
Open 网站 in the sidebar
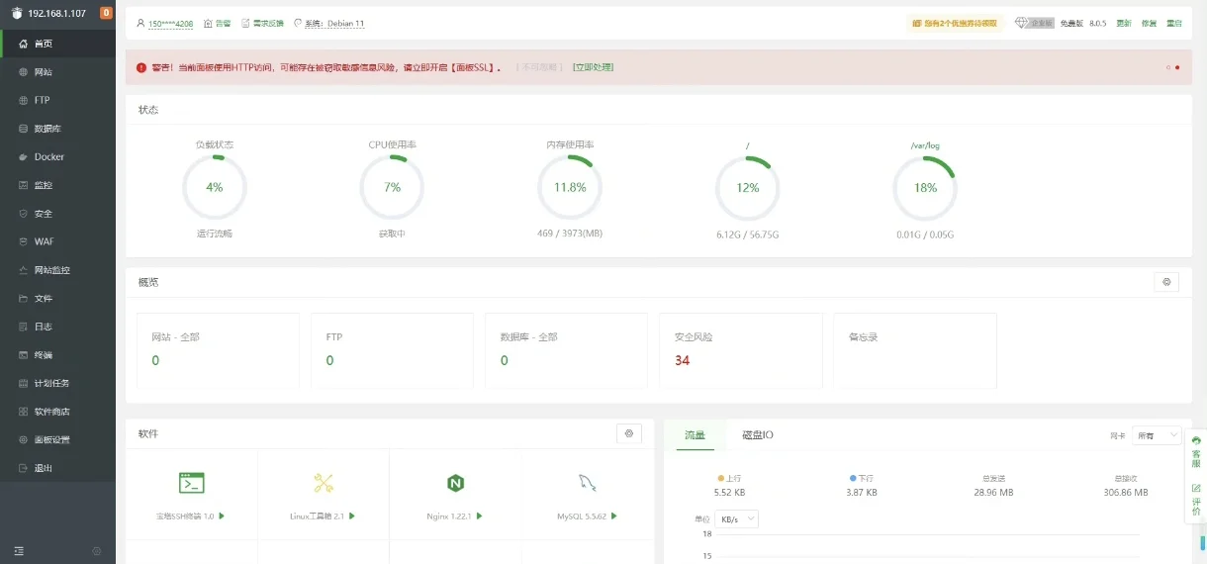pyautogui.click(x=57, y=72)
